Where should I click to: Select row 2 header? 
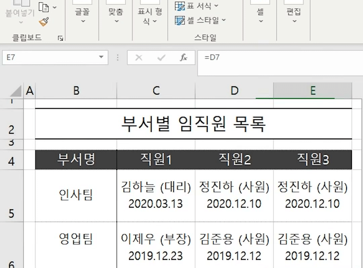coord(11,124)
